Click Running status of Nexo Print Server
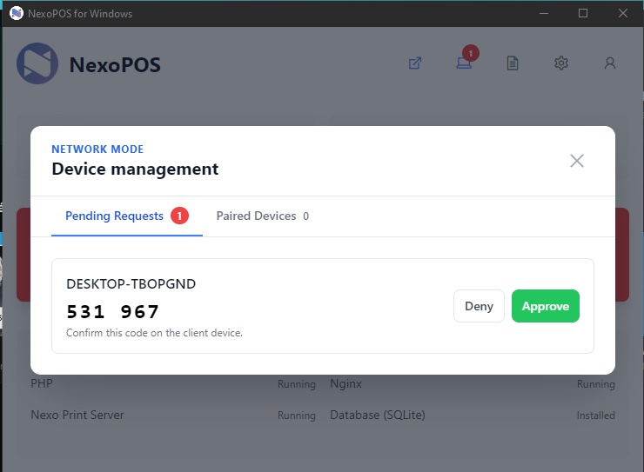Image resolution: width=644 pixels, height=472 pixels. click(x=297, y=415)
